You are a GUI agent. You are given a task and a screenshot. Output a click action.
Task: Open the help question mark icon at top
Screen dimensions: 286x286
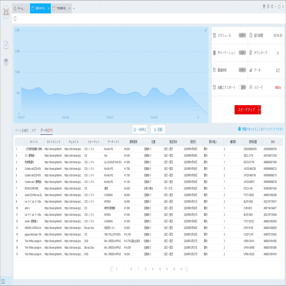pos(268,7)
